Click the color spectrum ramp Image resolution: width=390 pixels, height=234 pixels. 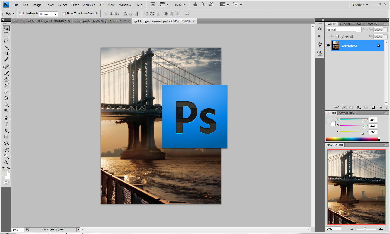pyautogui.click(x=353, y=139)
